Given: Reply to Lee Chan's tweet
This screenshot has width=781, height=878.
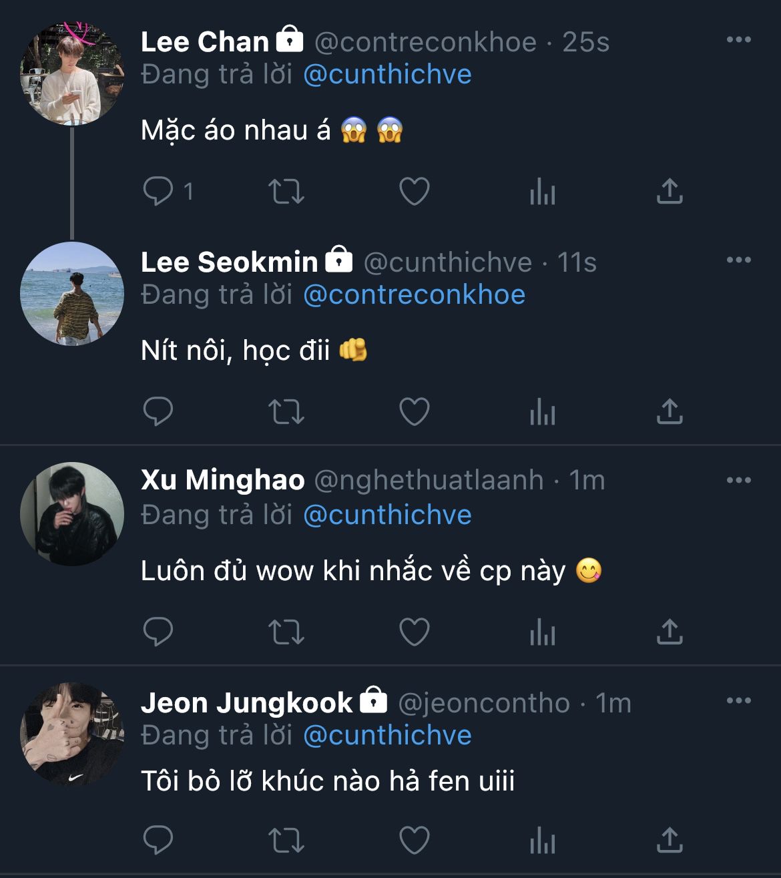Looking at the screenshot, I should pos(158,192).
